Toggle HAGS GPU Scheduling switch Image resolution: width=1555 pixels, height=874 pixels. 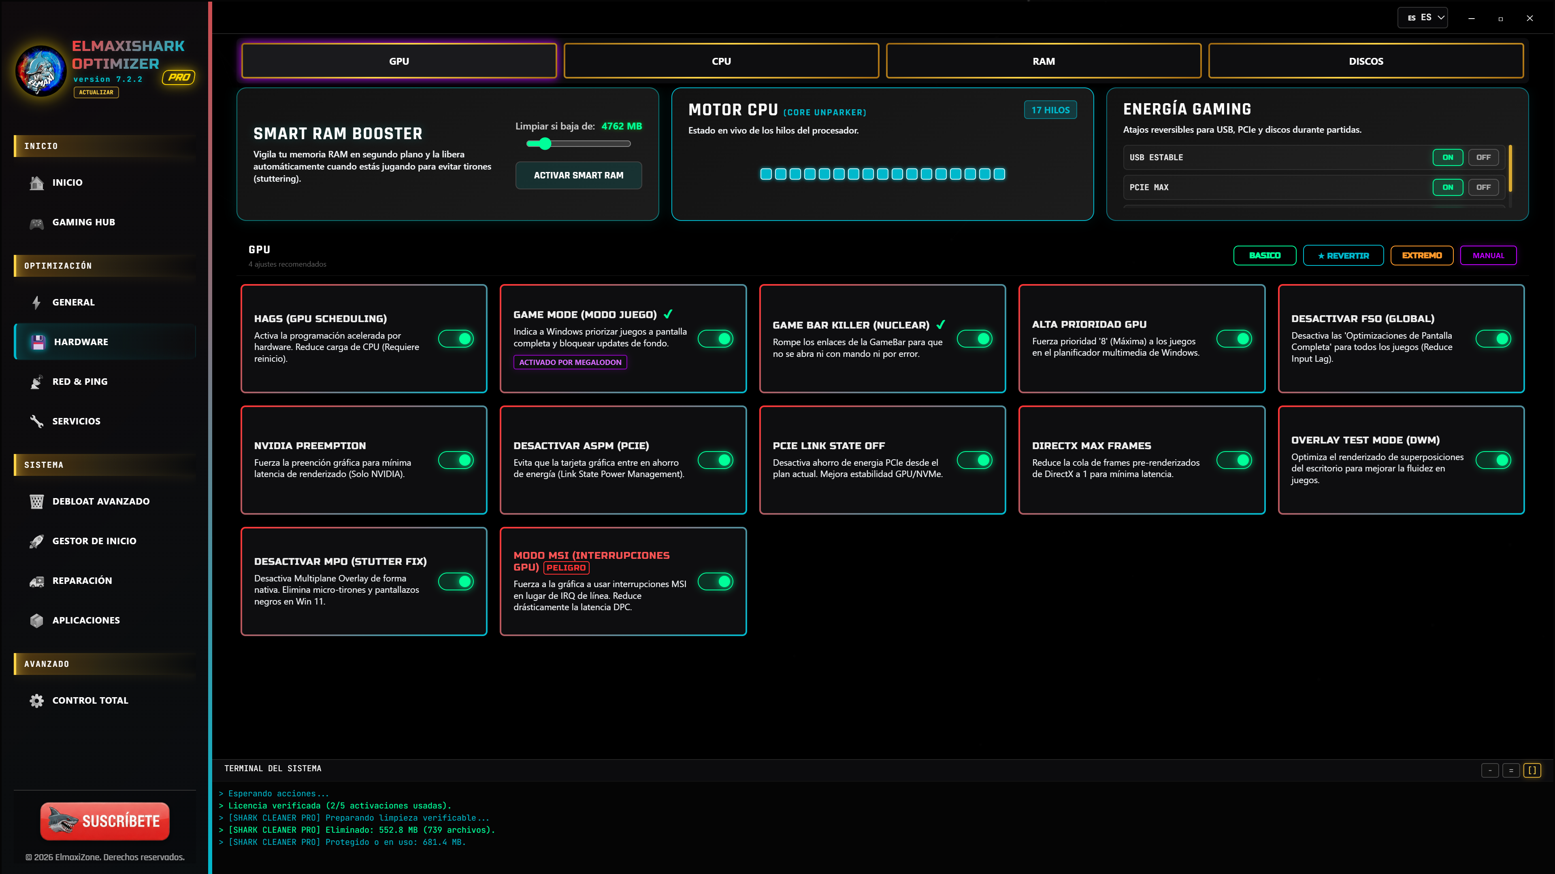(456, 339)
